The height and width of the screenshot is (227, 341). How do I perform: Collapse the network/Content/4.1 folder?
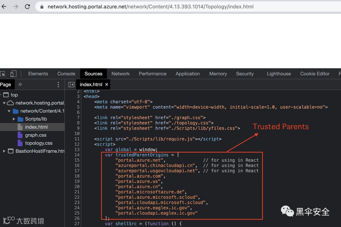[x=9, y=111]
